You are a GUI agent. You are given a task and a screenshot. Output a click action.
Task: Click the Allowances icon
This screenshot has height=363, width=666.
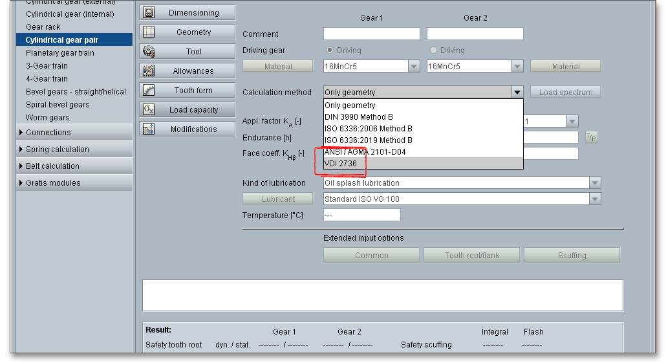148,71
